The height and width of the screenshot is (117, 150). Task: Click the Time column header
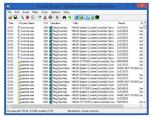point(12,23)
